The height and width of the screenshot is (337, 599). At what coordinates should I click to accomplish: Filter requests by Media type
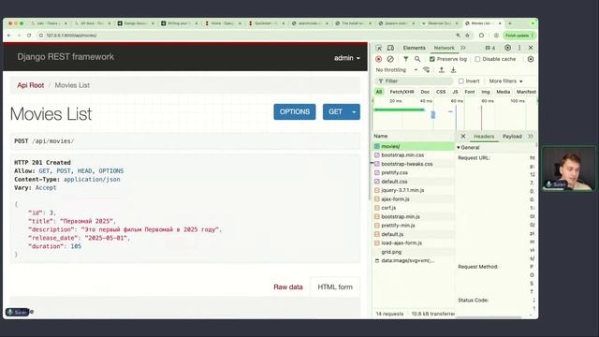[x=504, y=92]
